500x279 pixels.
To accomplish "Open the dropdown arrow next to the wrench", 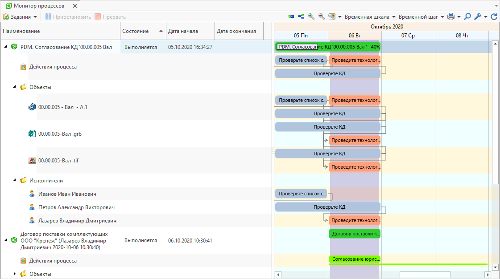I will [x=486, y=17].
